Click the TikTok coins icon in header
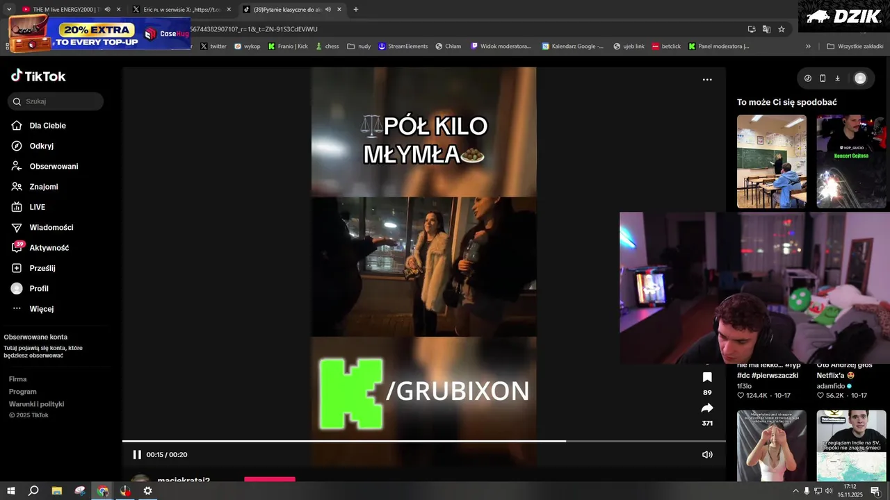Viewport: 890px width, 500px height. (808, 78)
